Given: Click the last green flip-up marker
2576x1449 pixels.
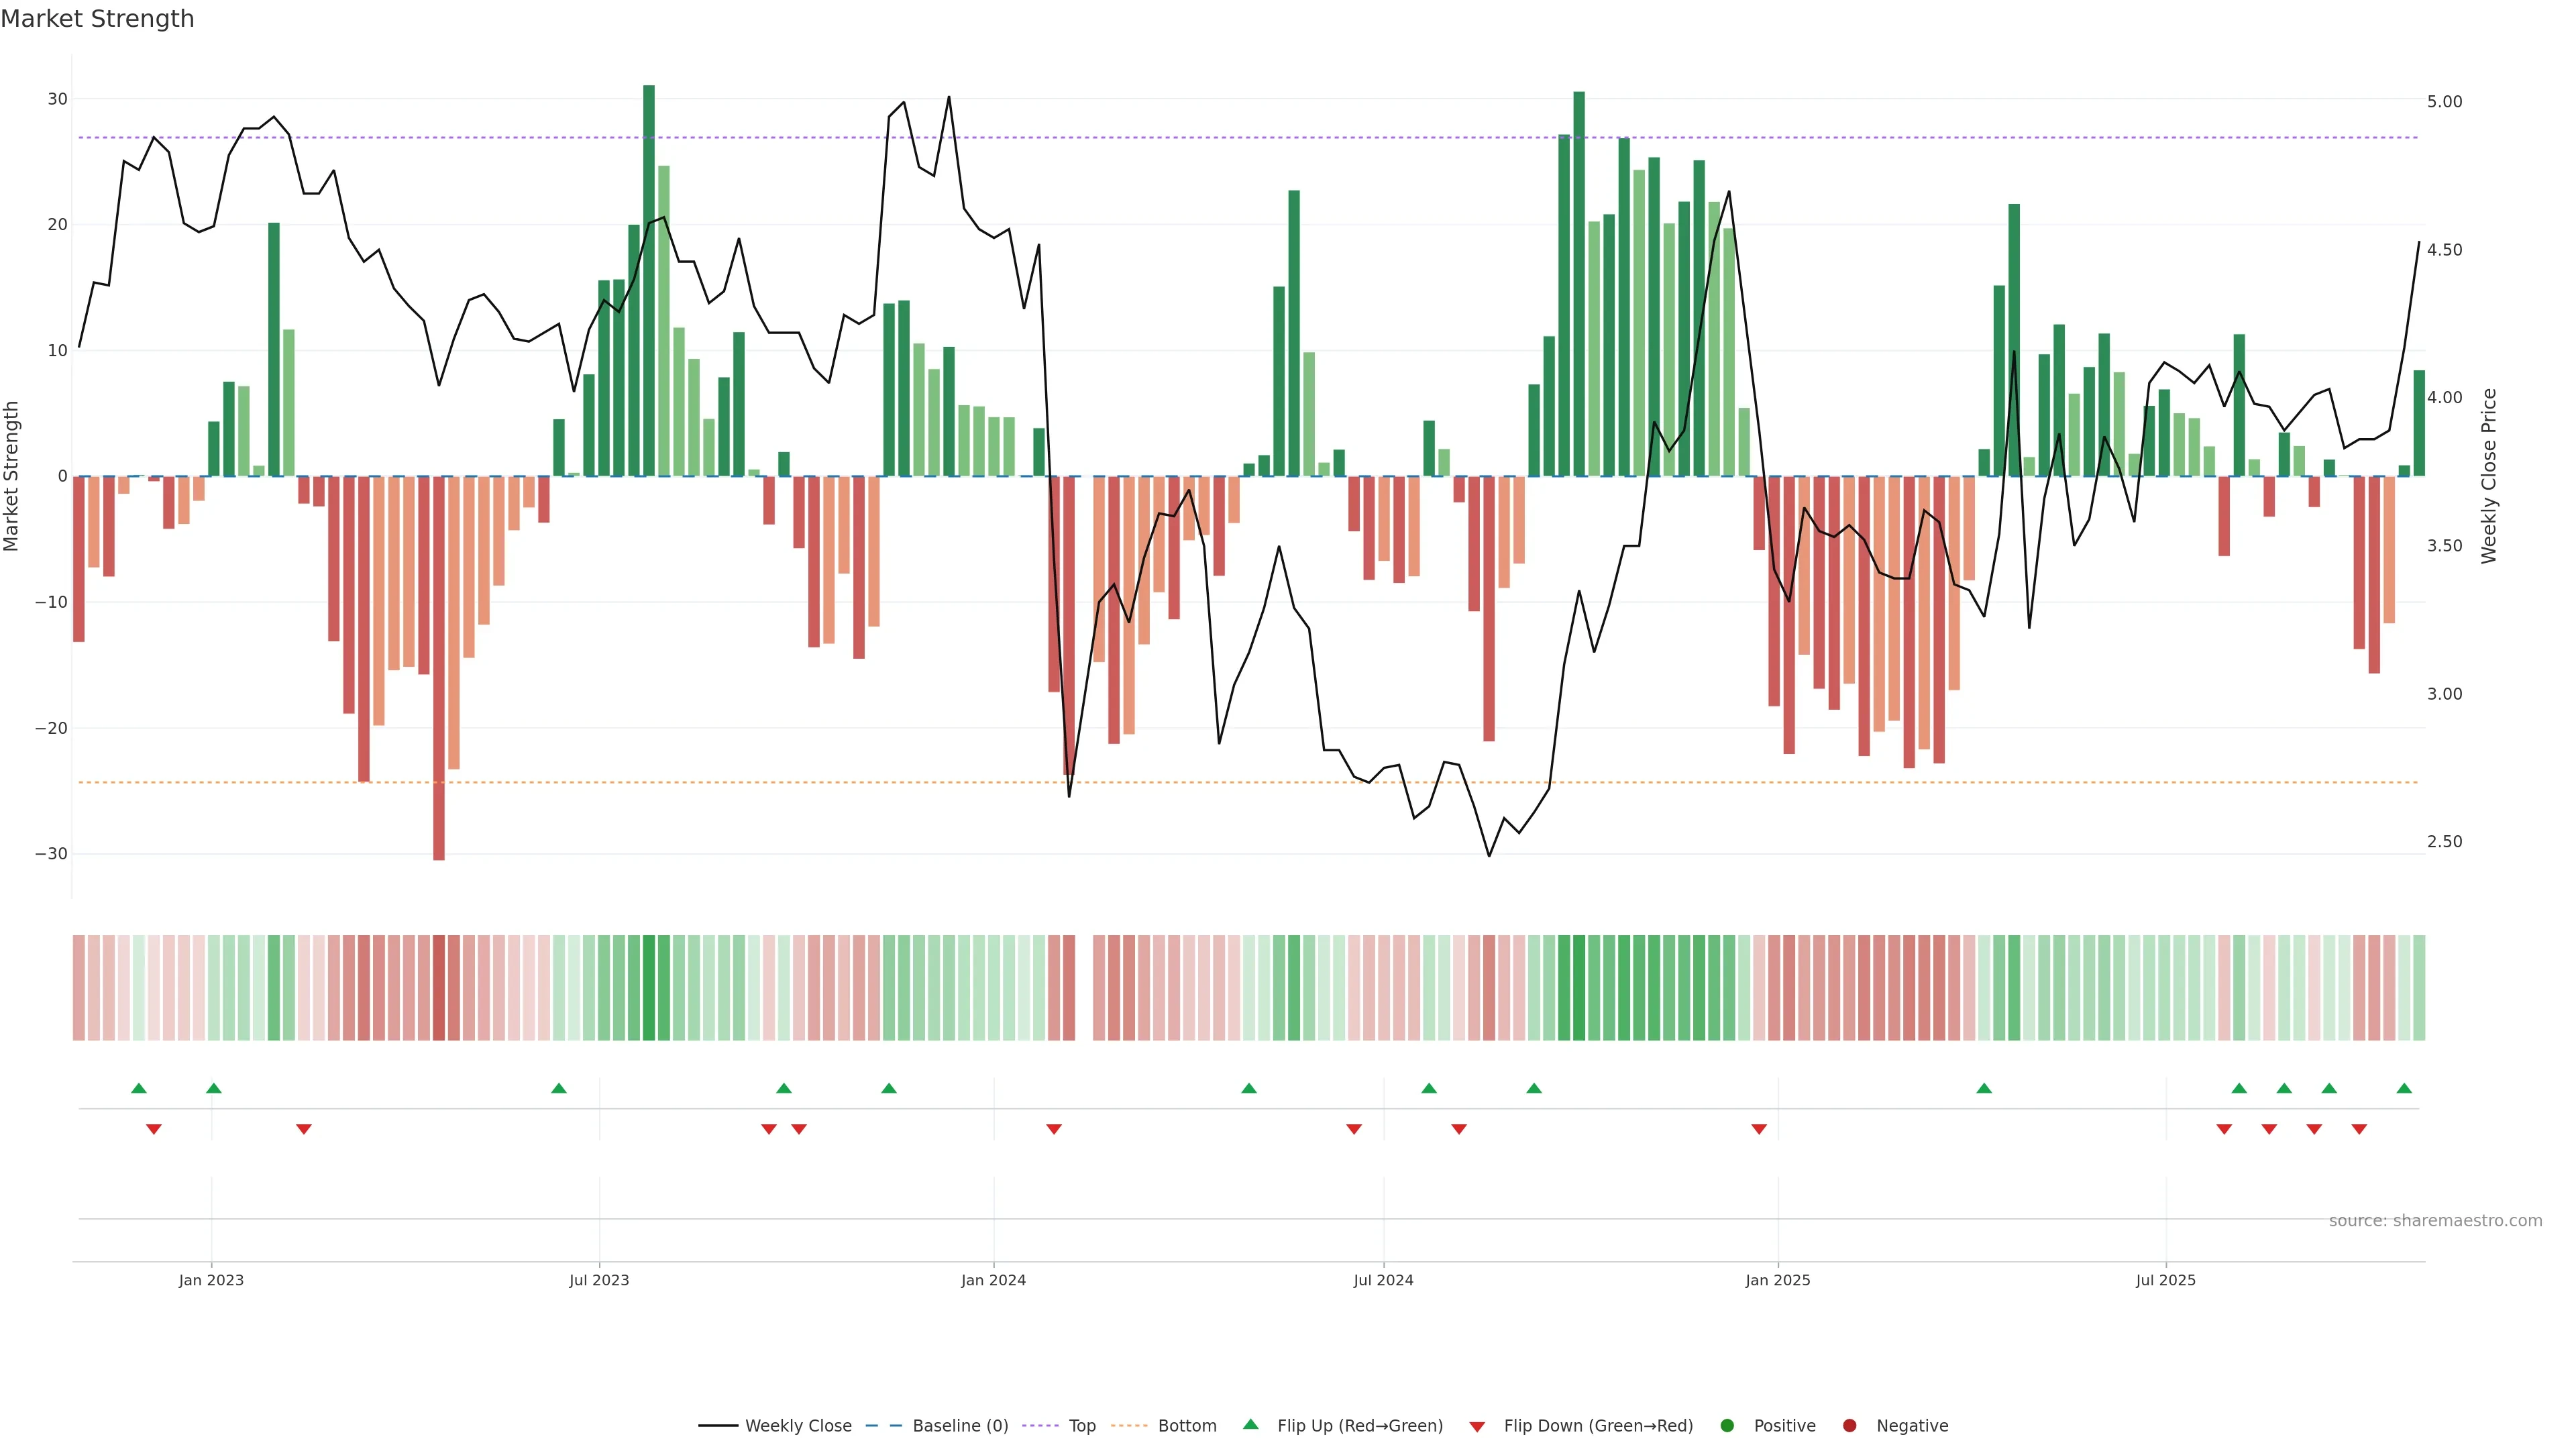Looking at the screenshot, I should coord(2404,1088).
